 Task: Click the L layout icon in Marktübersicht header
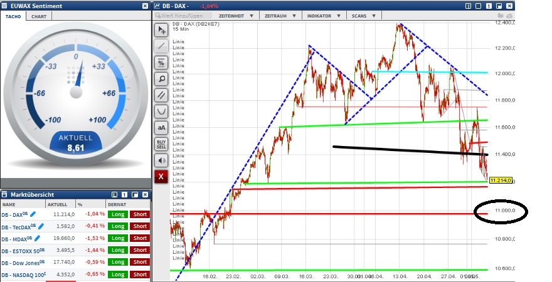point(114,194)
